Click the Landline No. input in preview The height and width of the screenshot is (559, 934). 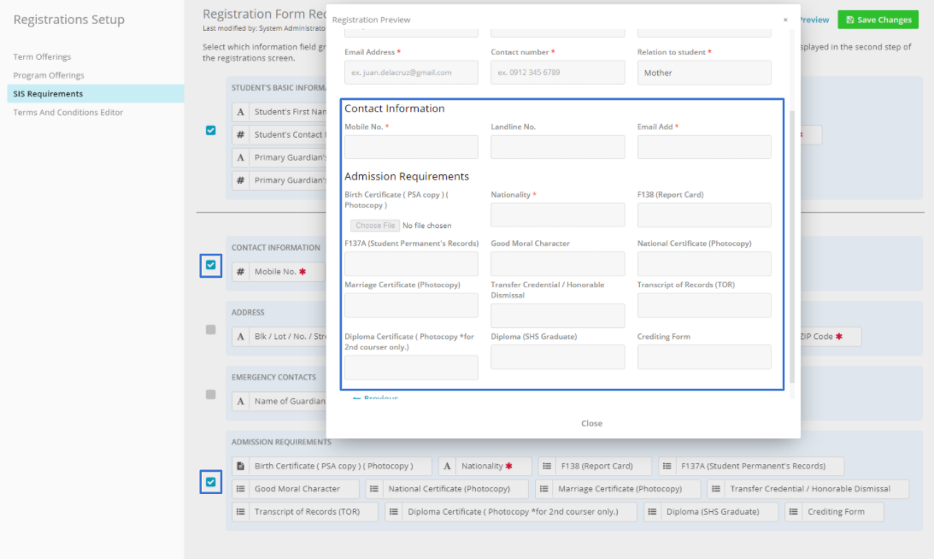pos(557,147)
